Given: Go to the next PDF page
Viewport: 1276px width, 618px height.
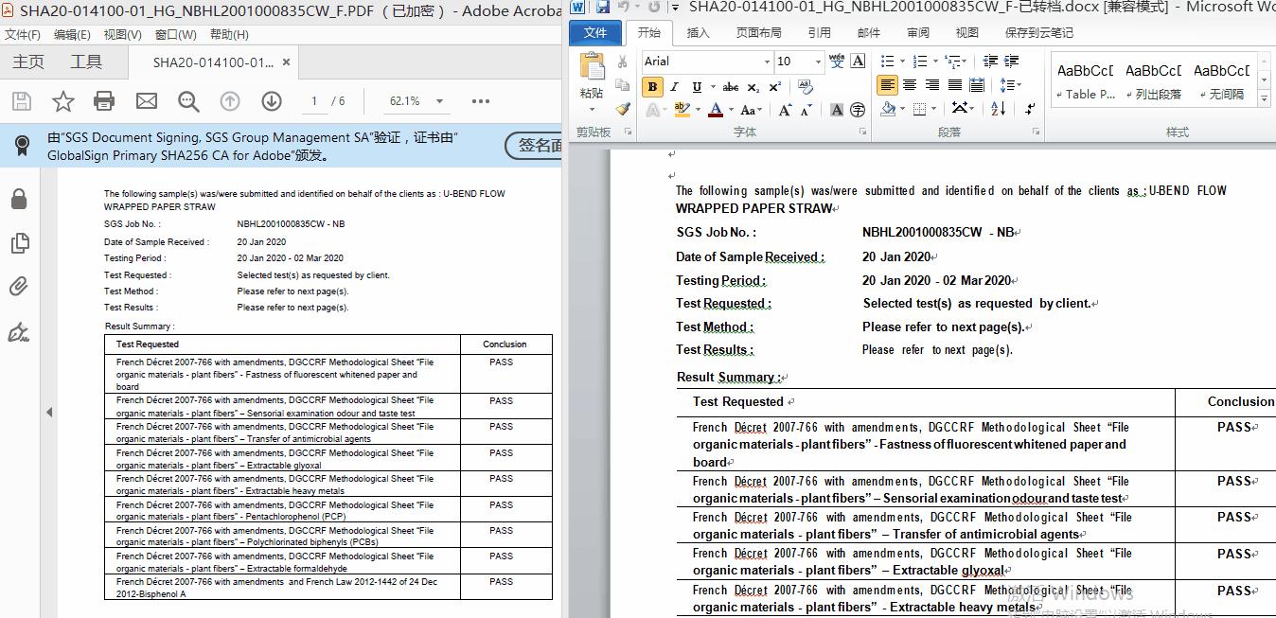Looking at the screenshot, I should coord(272,101).
